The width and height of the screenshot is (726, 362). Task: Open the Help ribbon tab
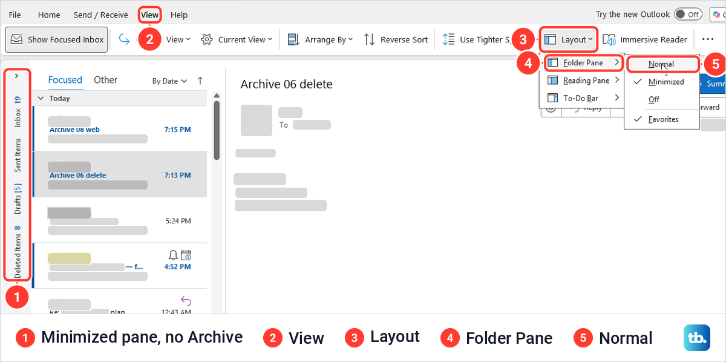pyautogui.click(x=179, y=15)
